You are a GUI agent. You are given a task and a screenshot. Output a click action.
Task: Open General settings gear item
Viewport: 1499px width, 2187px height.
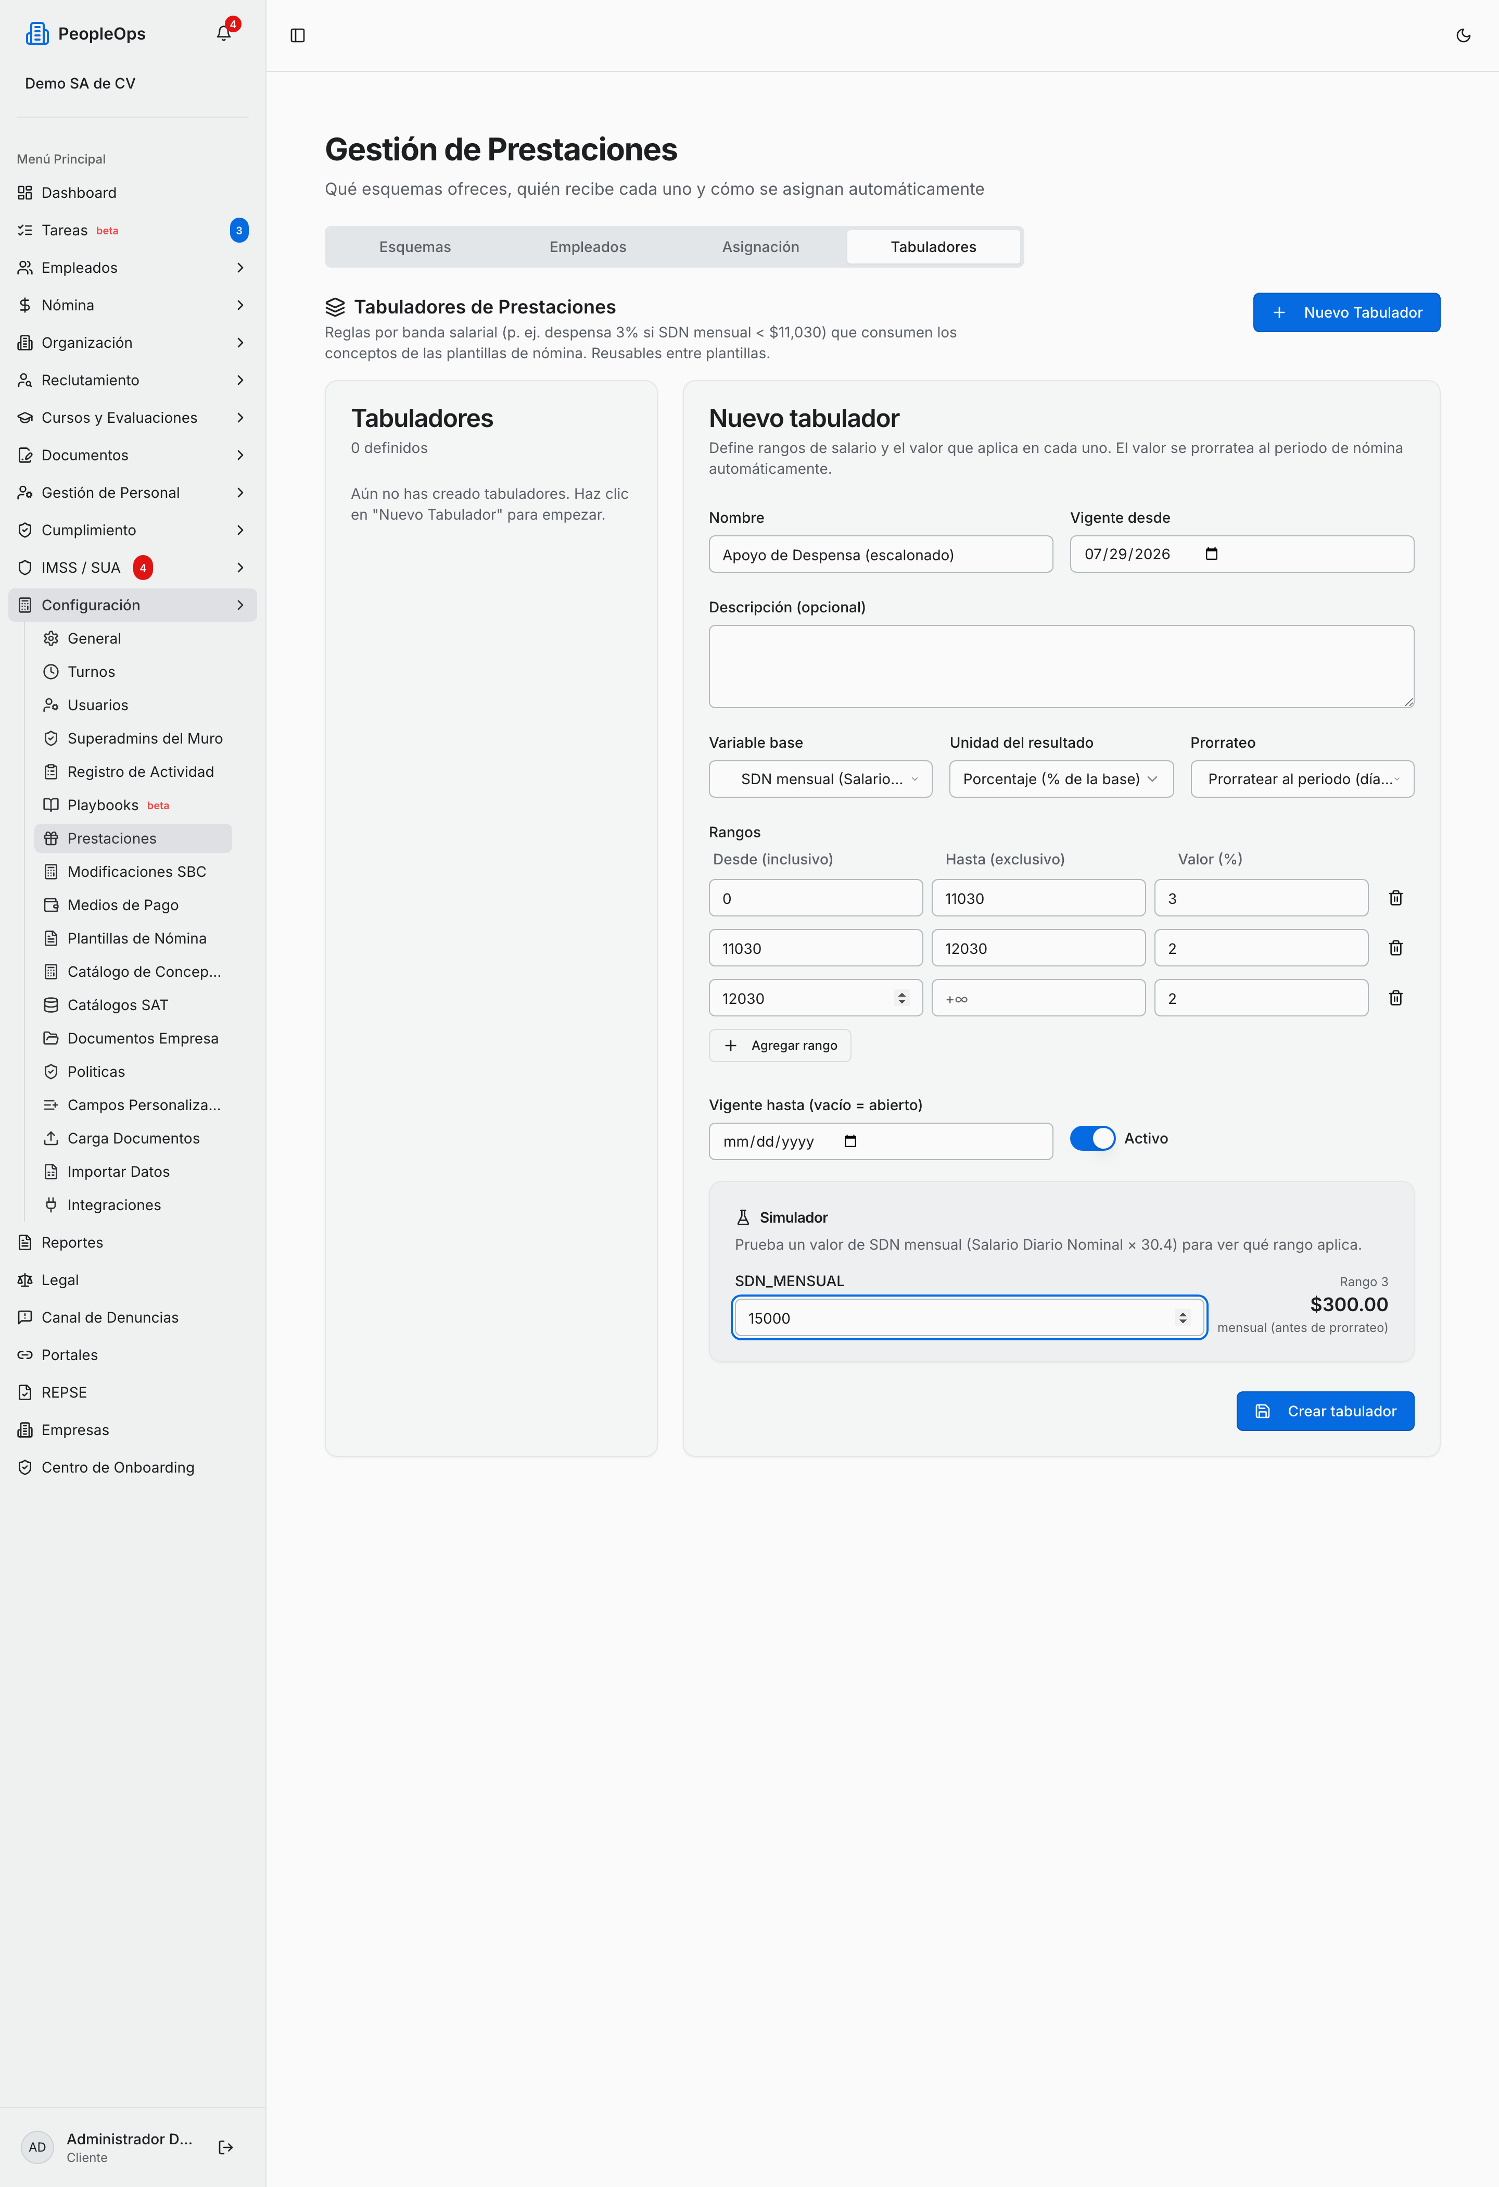(134, 638)
